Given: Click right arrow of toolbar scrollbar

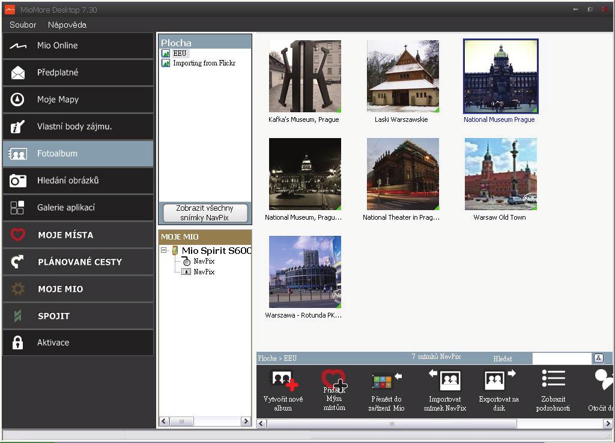Looking at the screenshot, I should pyautogui.click(x=608, y=424).
